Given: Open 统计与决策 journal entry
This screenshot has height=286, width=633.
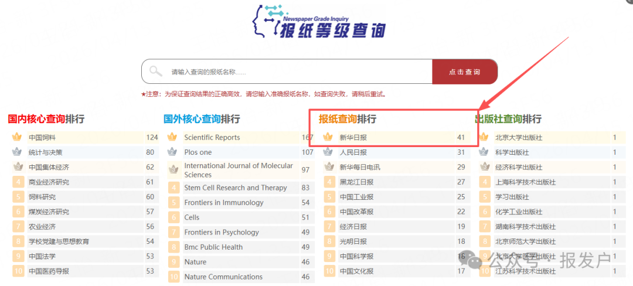Looking at the screenshot, I should click(x=46, y=152).
